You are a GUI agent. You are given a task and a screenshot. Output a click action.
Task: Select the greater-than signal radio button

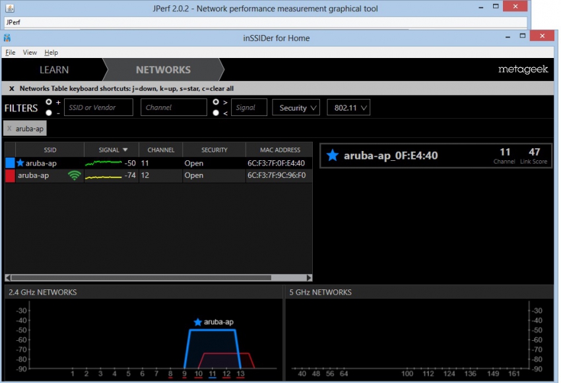(x=216, y=102)
